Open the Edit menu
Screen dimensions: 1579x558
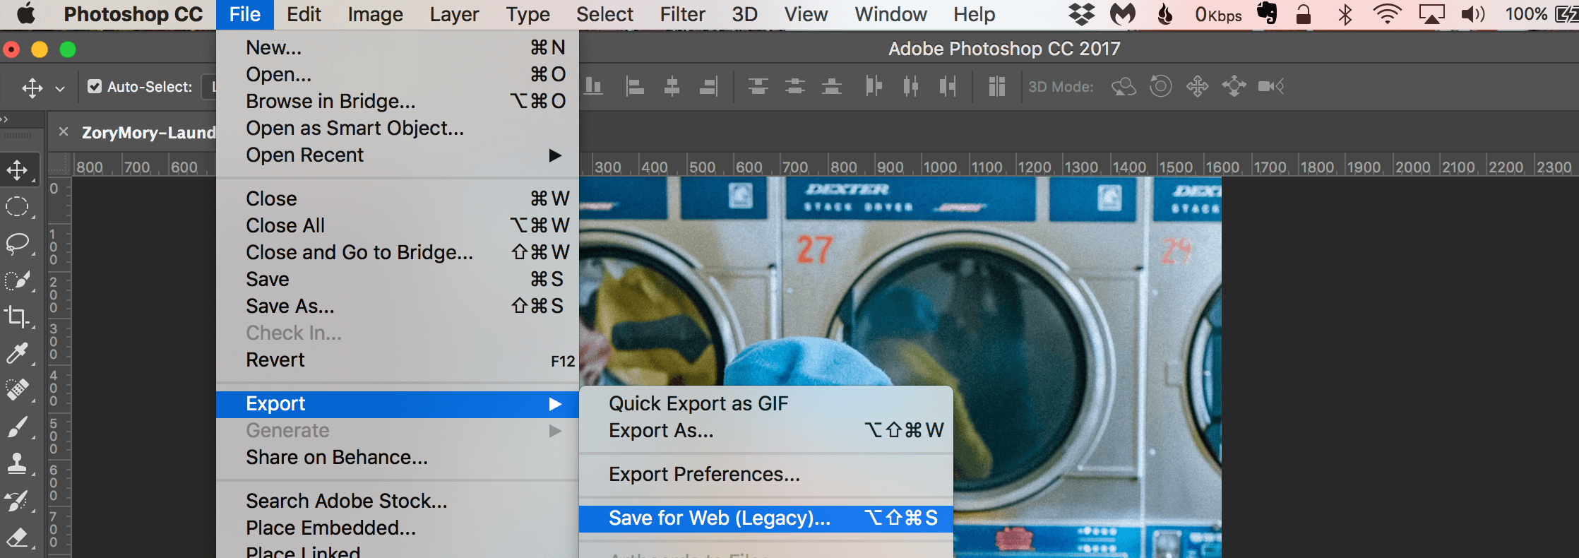[304, 14]
